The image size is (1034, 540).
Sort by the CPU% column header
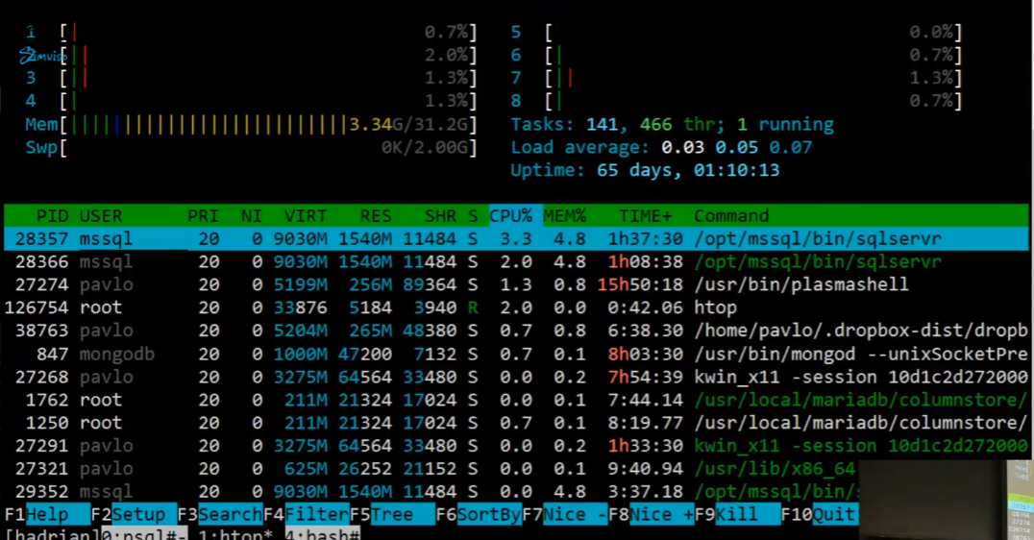click(x=513, y=215)
